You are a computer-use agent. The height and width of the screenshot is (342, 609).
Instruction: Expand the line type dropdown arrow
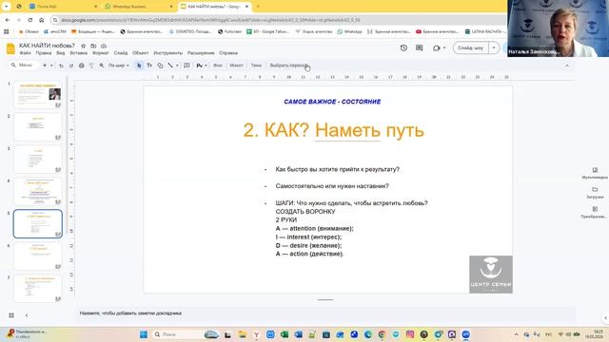click(177, 66)
